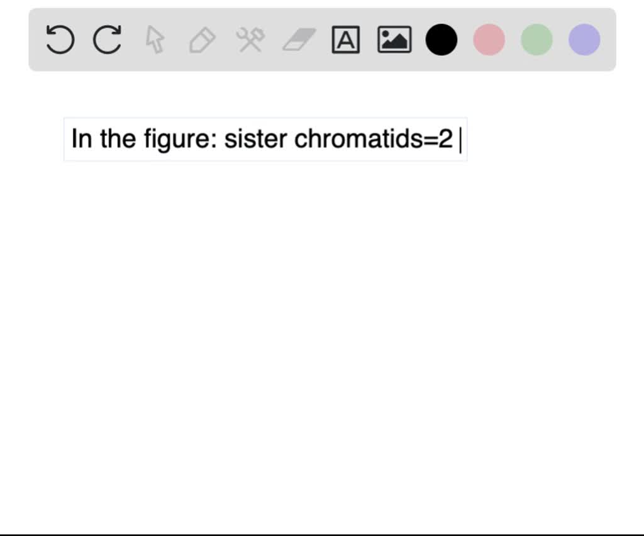This screenshot has width=644, height=536.
Task: Choose the pen drawing tool
Action: (x=202, y=40)
